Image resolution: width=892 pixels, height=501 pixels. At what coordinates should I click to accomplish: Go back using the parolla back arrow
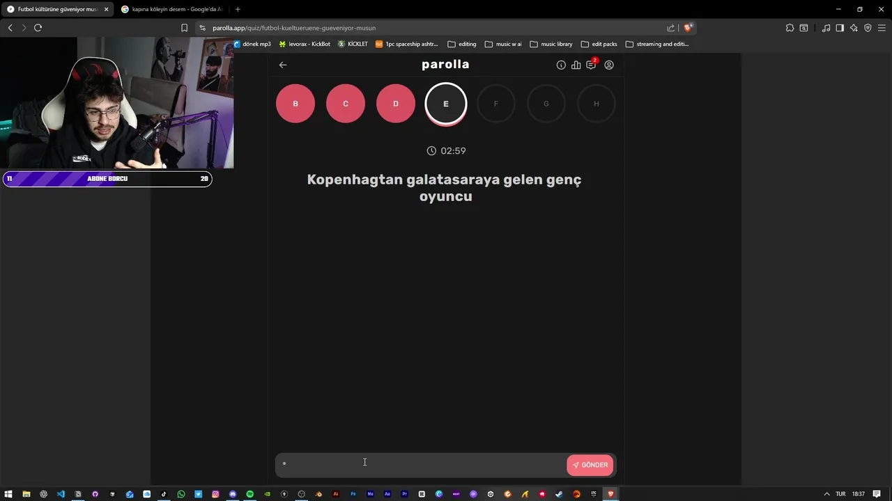click(x=283, y=65)
